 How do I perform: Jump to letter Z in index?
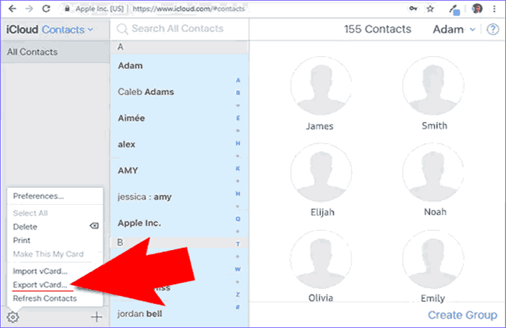[238, 295]
